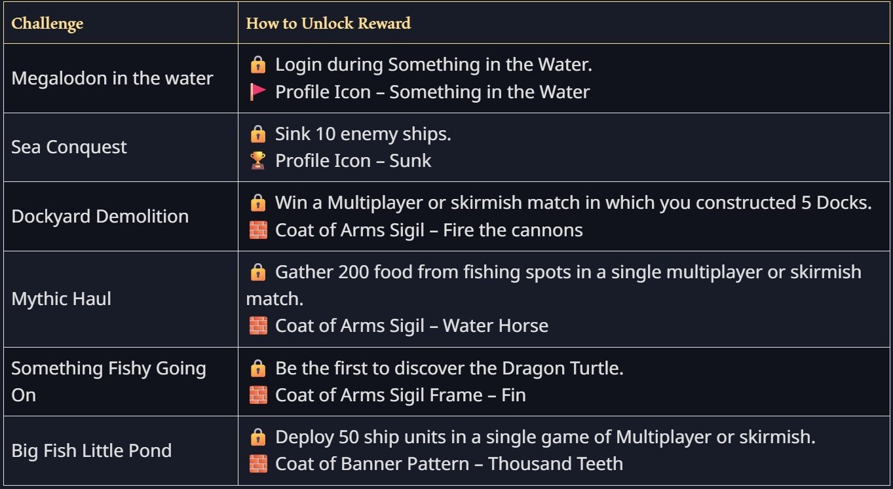Image resolution: width=893 pixels, height=489 pixels.
Task: Click the 'Dockyard Demolition' challenge name
Action: click(100, 217)
